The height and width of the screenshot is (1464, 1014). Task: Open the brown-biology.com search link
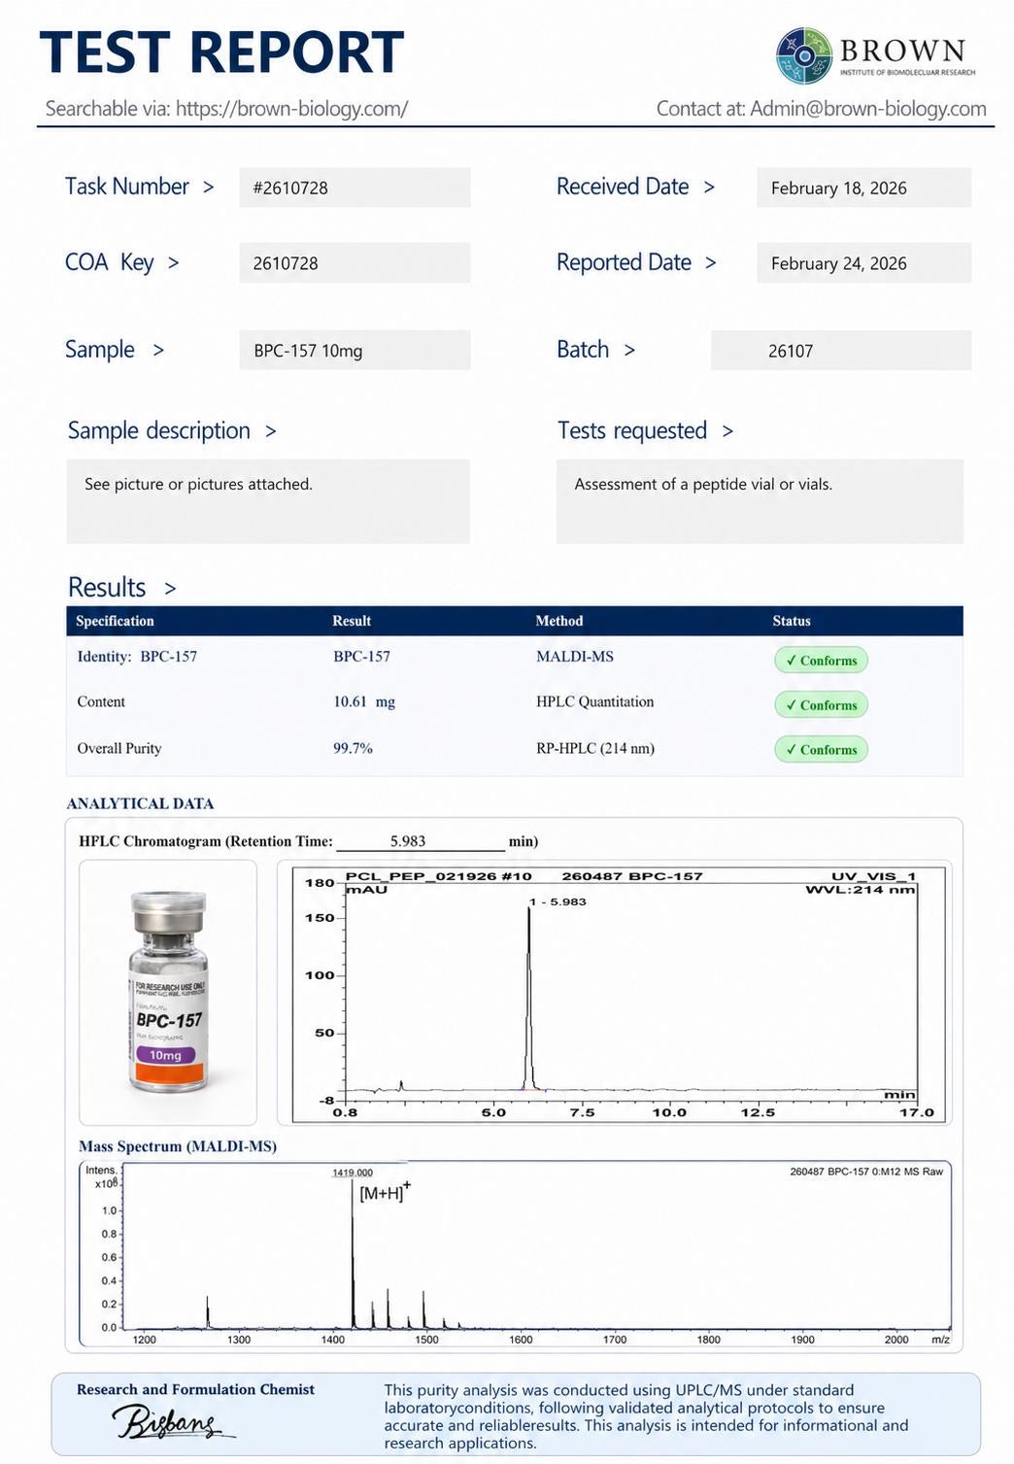coord(292,108)
